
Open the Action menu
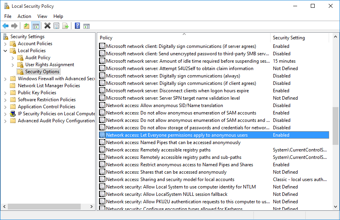pos(24,16)
